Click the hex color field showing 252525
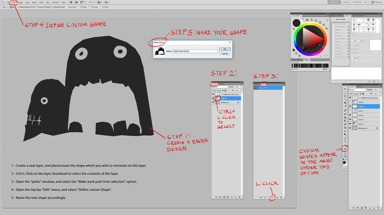This screenshot has height=215, width=384. pos(325,56)
